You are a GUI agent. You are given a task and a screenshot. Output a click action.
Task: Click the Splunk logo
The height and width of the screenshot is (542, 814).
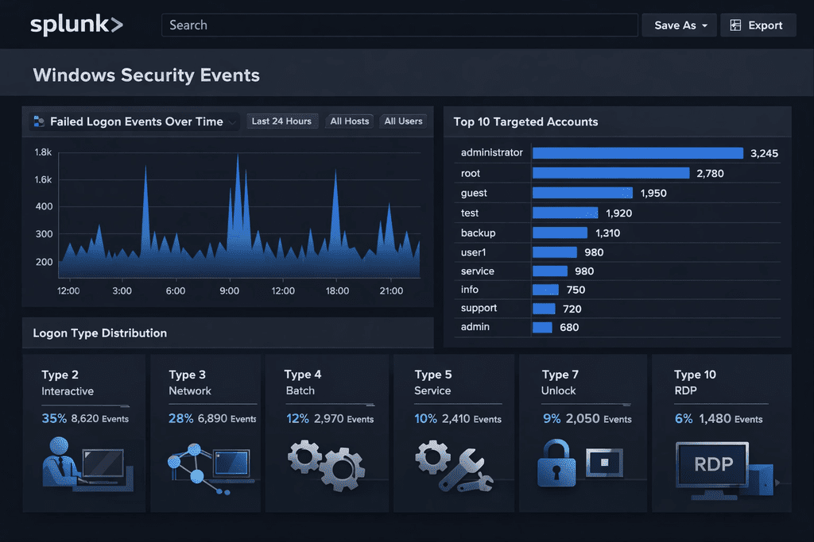(76, 25)
